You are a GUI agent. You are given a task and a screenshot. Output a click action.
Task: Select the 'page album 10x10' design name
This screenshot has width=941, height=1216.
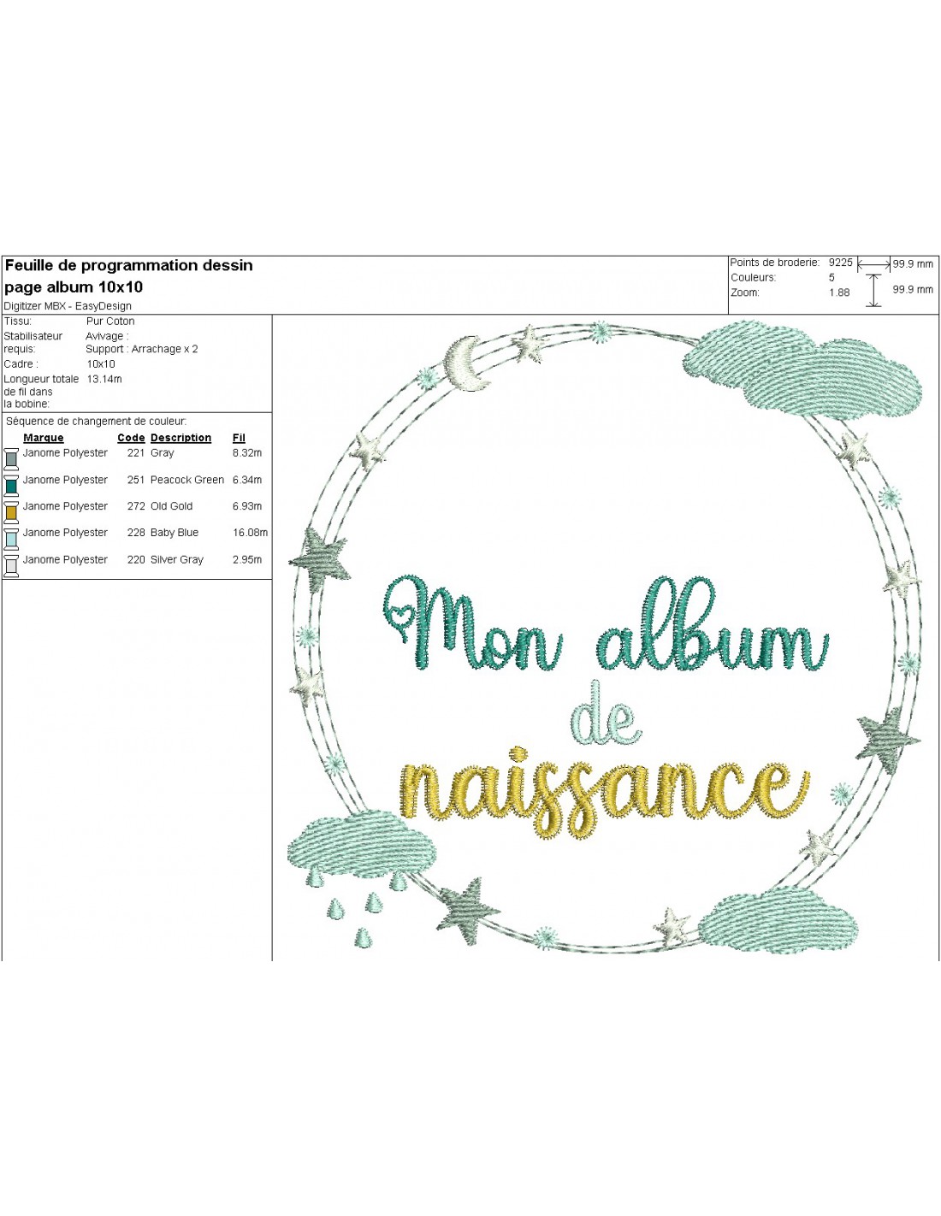point(74,287)
